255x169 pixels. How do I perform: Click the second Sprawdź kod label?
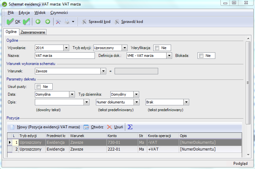[x=132, y=22]
